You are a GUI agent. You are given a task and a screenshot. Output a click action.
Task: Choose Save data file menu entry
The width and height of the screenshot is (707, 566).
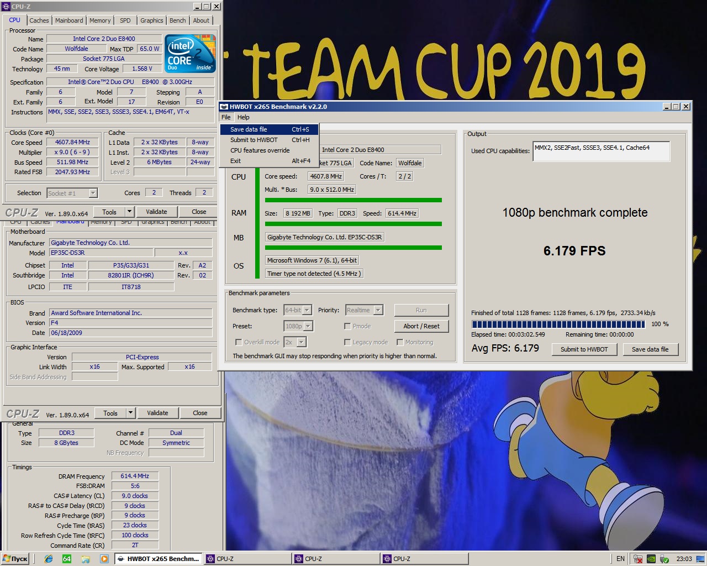[x=270, y=129]
